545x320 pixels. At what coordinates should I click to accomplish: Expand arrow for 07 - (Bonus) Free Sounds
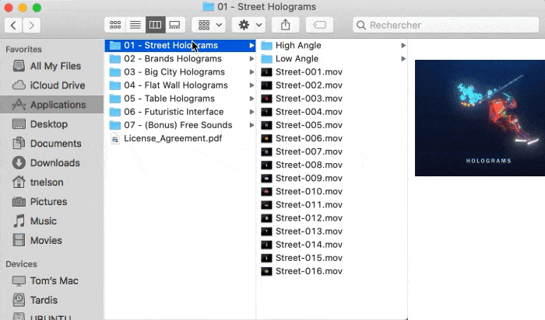click(251, 125)
